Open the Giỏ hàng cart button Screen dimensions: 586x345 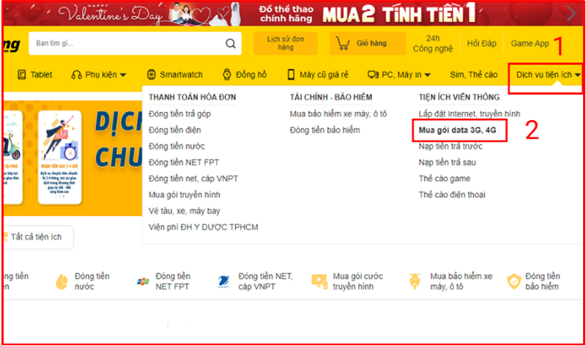368,43
